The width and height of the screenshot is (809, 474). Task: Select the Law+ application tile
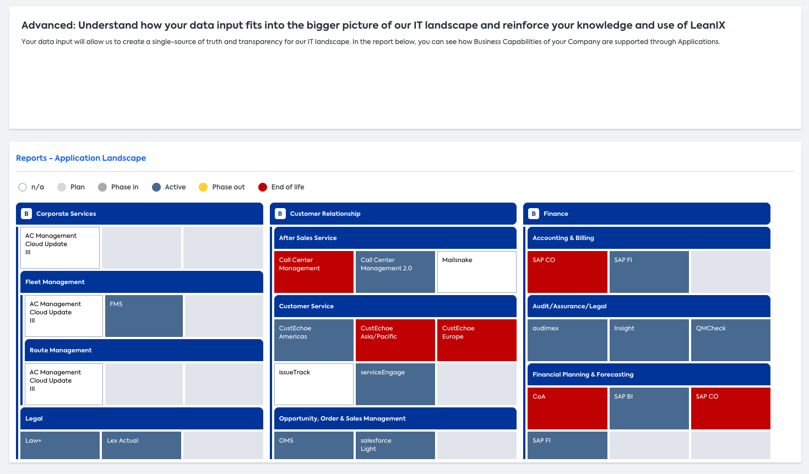tap(60, 445)
